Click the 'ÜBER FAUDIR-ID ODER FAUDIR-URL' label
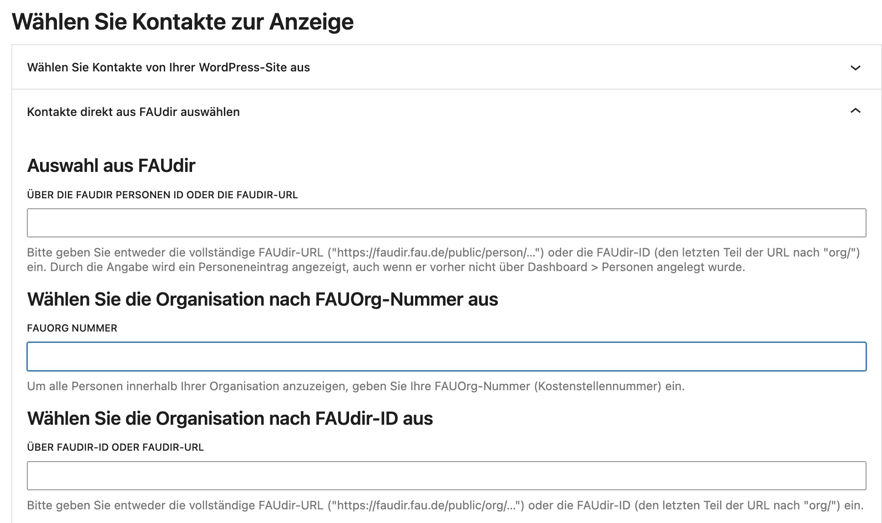882x523 pixels. pos(115,448)
